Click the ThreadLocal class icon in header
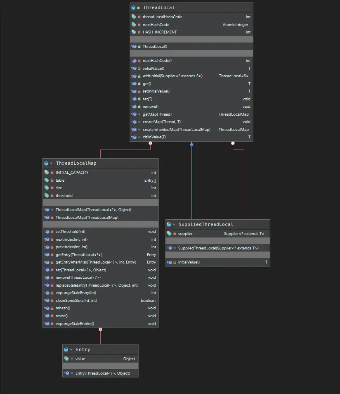Screen dimensions: 340x394 tap(133, 7)
